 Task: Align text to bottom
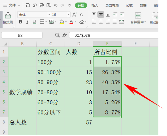(108, 15)
